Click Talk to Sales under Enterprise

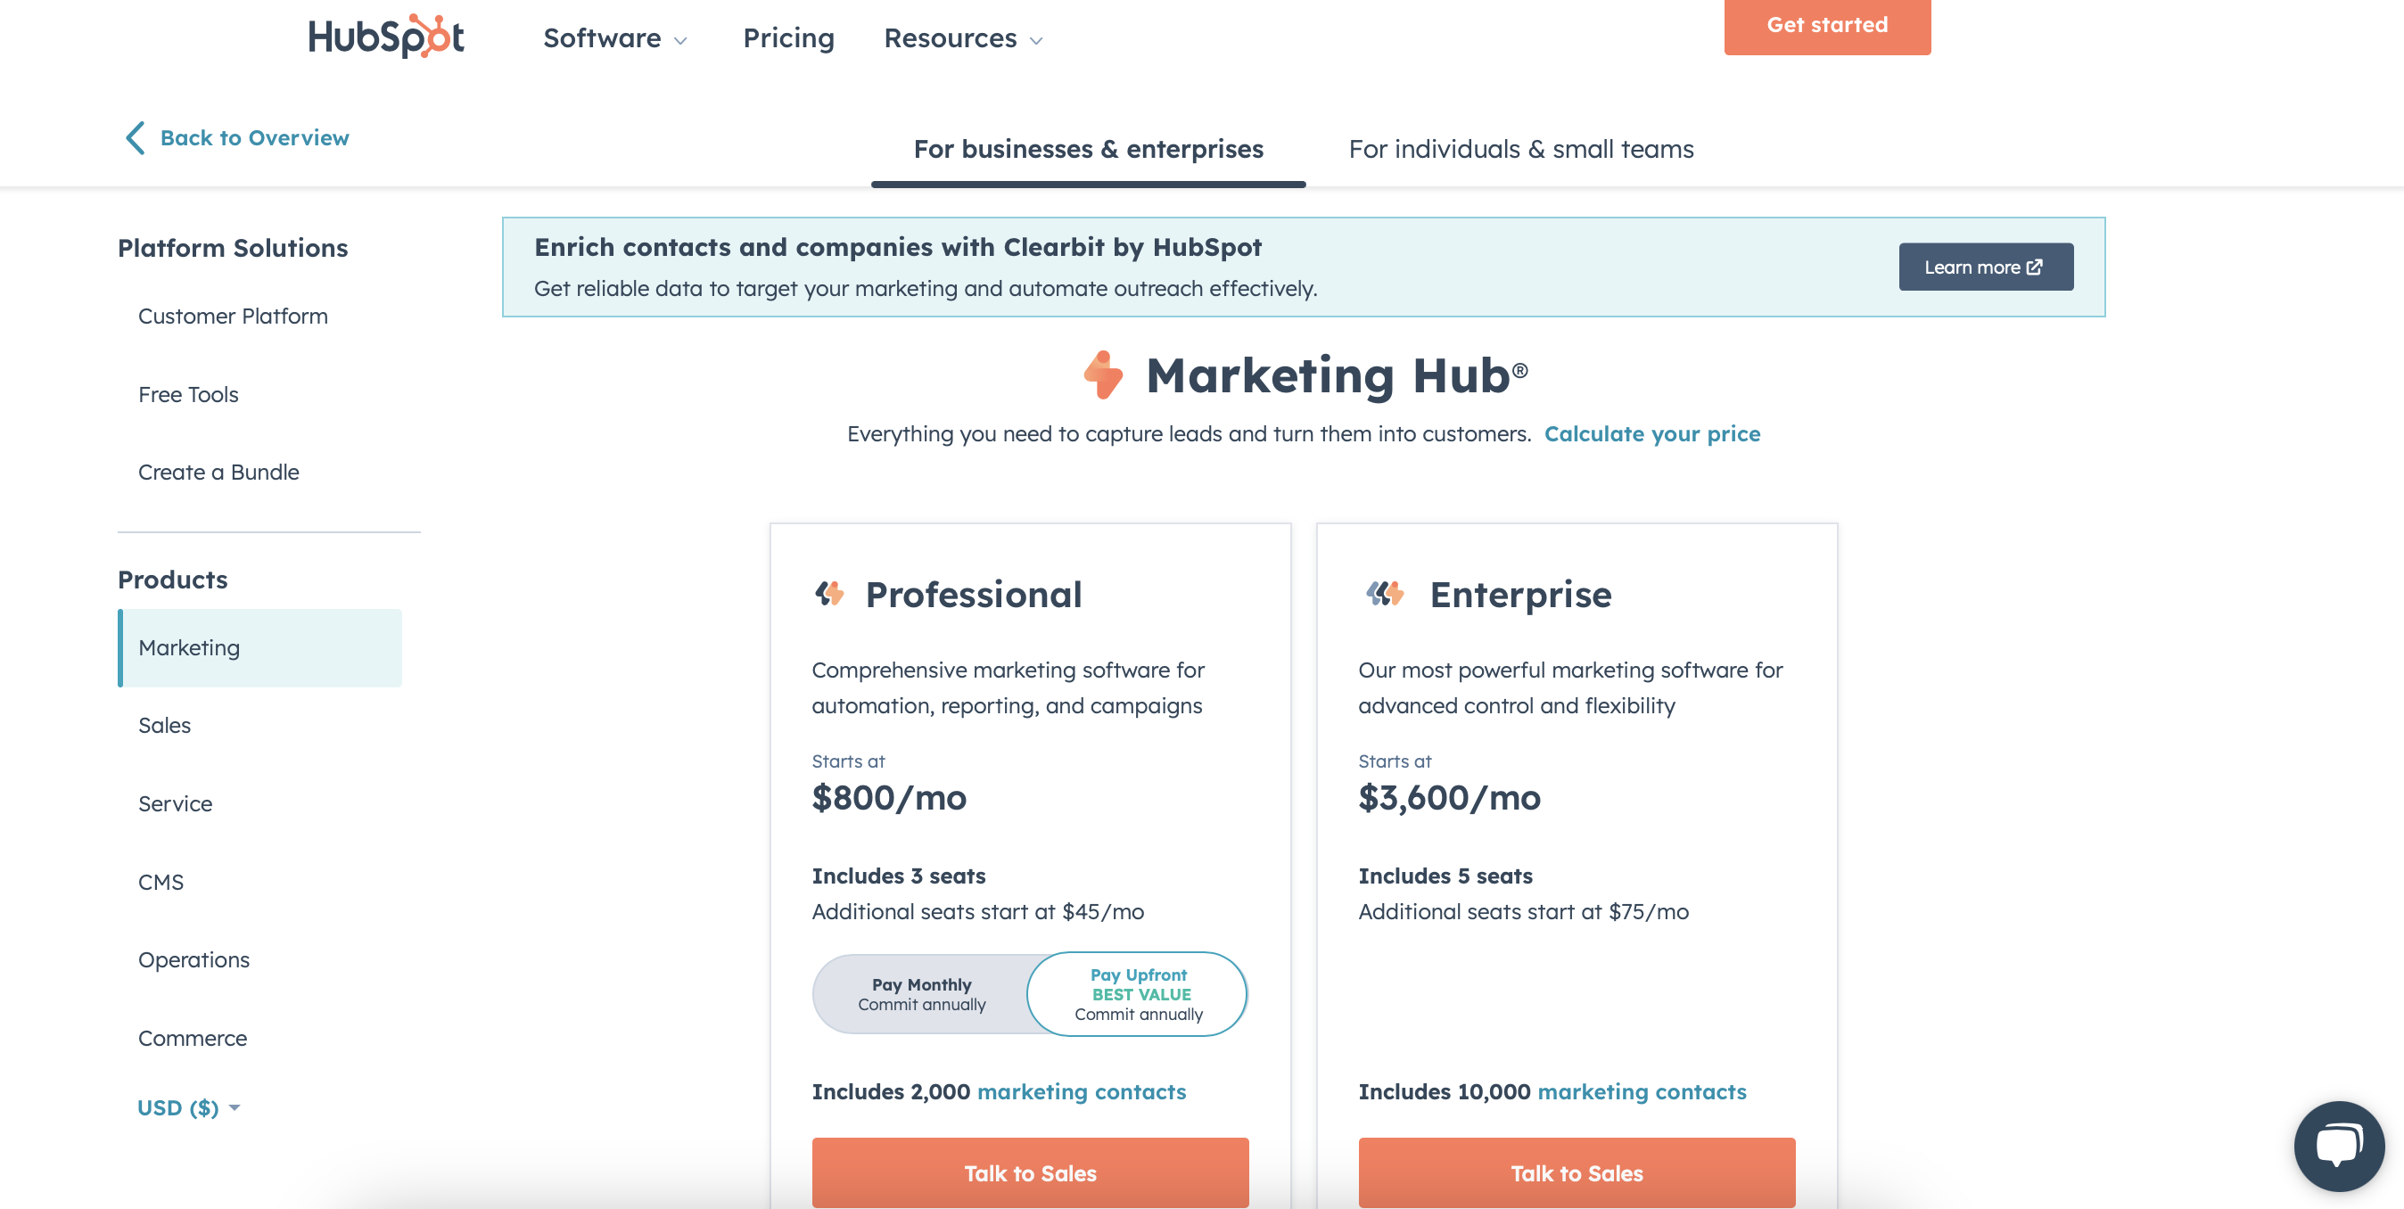(1577, 1172)
